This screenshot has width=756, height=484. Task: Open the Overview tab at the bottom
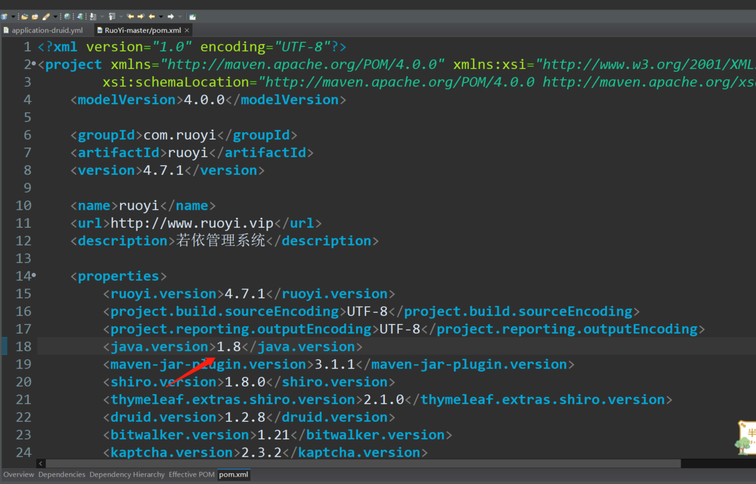click(19, 474)
